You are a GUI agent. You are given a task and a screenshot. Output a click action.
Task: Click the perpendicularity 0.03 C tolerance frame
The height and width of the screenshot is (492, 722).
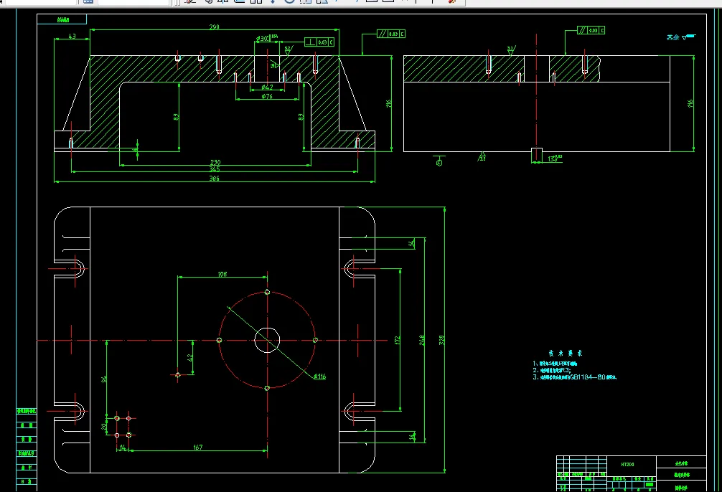[319, 42]
